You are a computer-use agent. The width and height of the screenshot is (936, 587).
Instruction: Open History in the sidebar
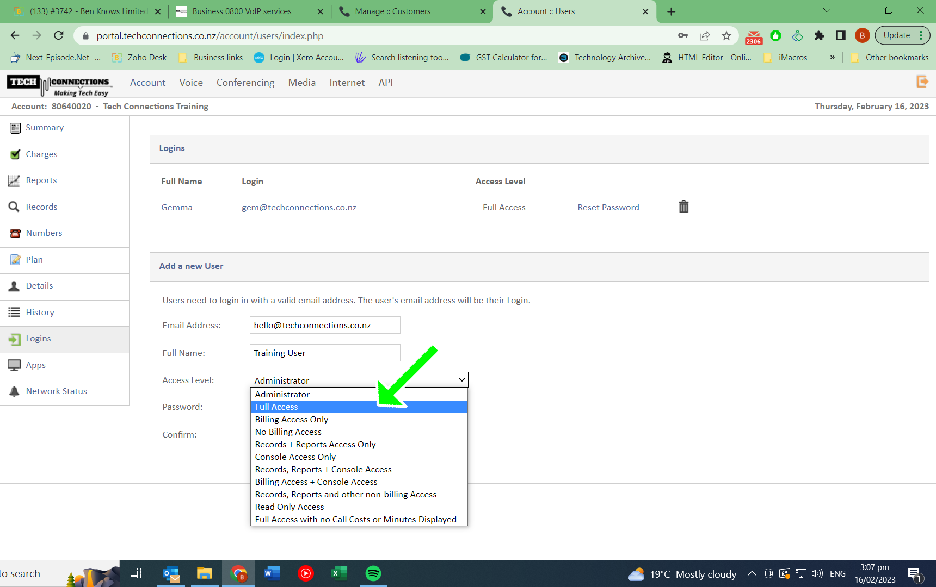pos(64,313)
